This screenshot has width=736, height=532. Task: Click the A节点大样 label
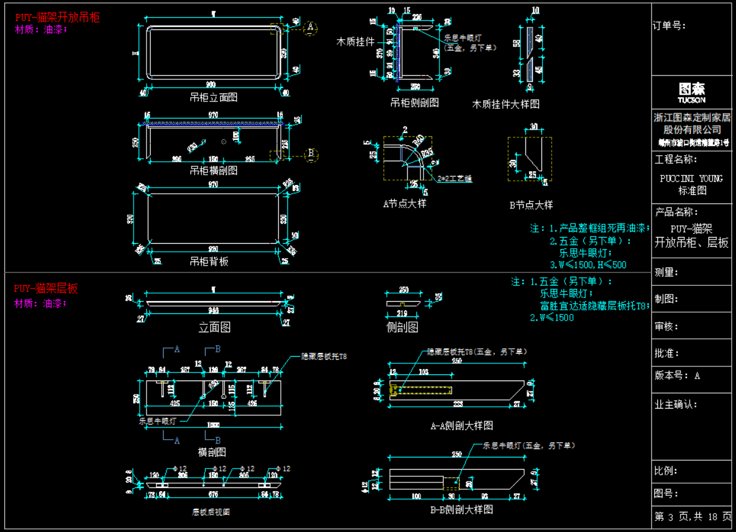coord(405,204)
